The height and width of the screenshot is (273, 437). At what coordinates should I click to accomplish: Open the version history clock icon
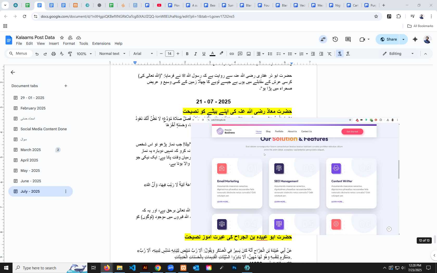pyautogui.click(x=335, y=39)
